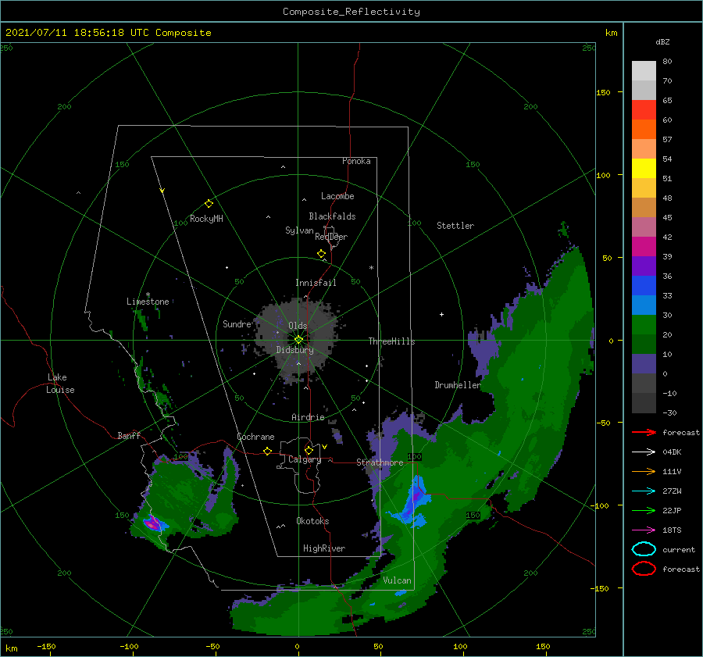This screenshot has height=657, width=703.
Task: Click the Sylvan label
Action: [299, 230]
